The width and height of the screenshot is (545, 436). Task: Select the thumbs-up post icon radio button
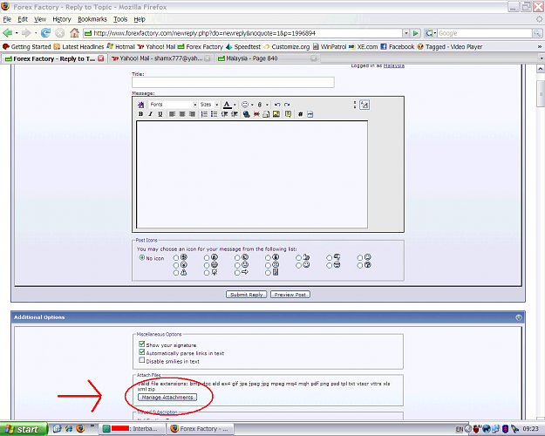point(298,257)
